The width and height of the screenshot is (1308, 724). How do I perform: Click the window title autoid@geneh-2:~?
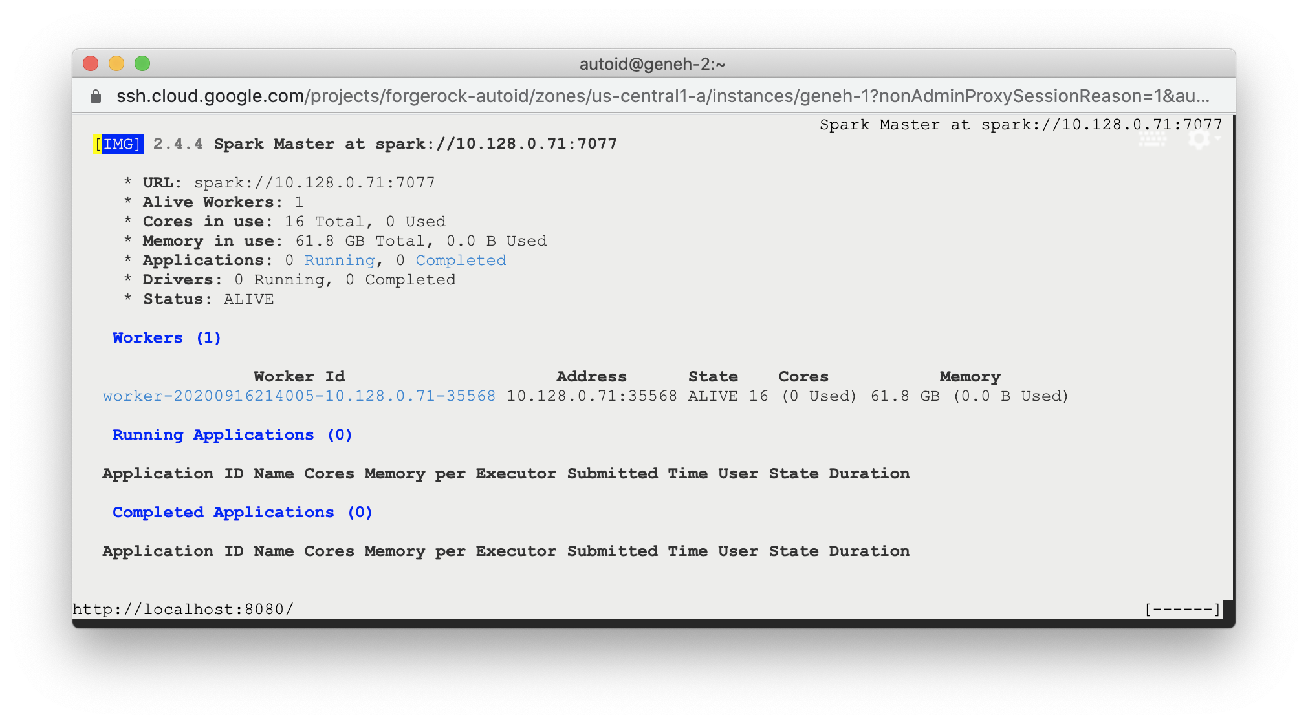click(x=652, y=64)
